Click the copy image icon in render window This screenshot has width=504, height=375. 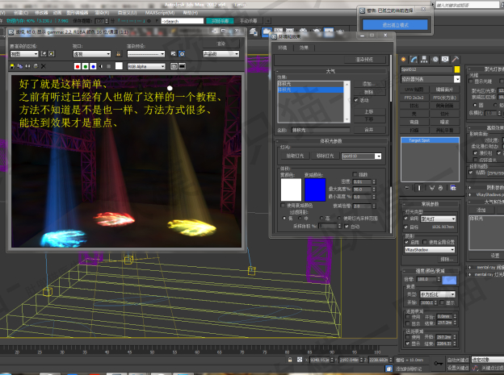[20, 66]
